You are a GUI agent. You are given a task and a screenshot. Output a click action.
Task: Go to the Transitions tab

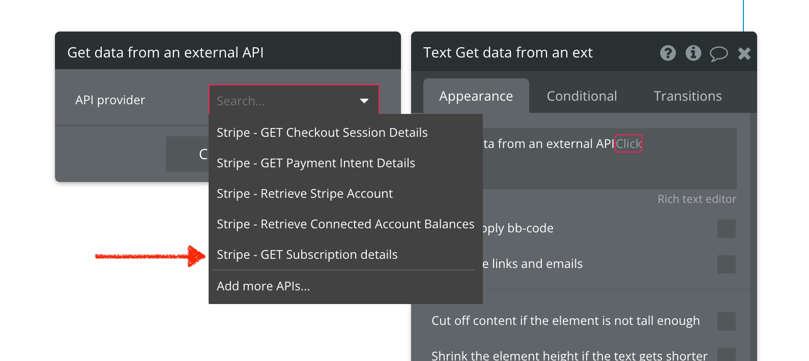click(x=687, y=96)
